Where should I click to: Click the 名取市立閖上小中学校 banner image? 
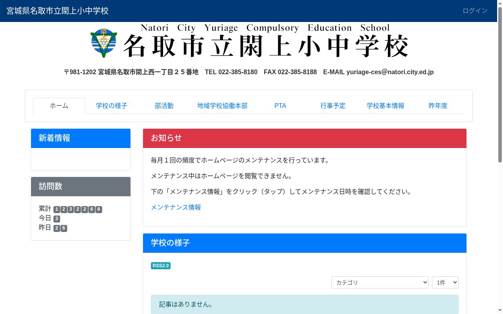[249, 41]
